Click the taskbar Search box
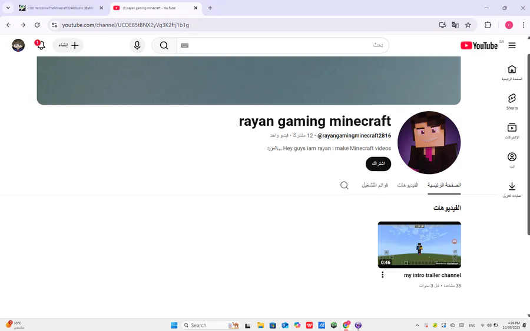The width and height of the screenshot is (530, 331). coord(211,325)
